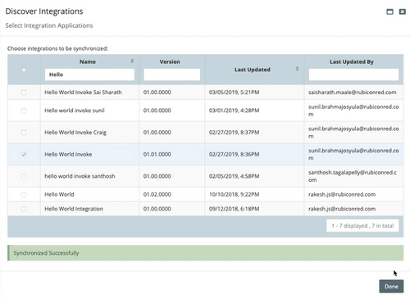This screenshot has height=299, width=410.
Task: Close the Discover Integrations dialog
Action: click(402, 11)
